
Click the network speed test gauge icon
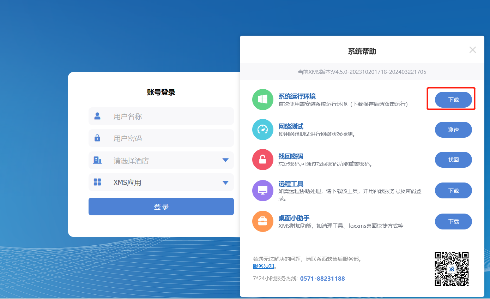pyautogui.click(x=262, y=130)
